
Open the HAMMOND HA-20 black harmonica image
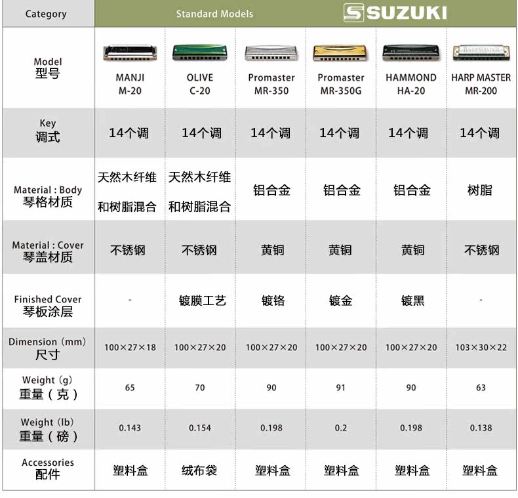[411, 53]
